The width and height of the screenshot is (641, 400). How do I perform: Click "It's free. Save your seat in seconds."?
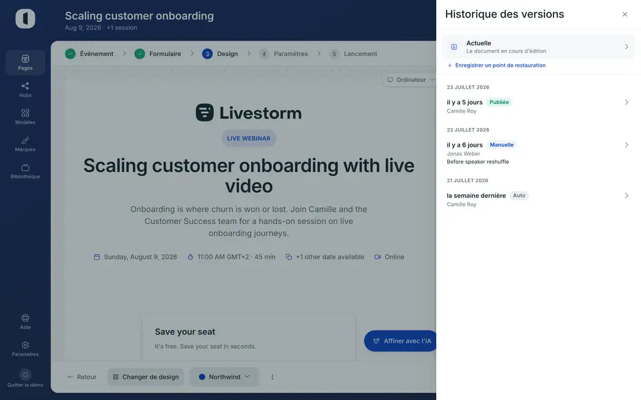(x=205, y=347)
